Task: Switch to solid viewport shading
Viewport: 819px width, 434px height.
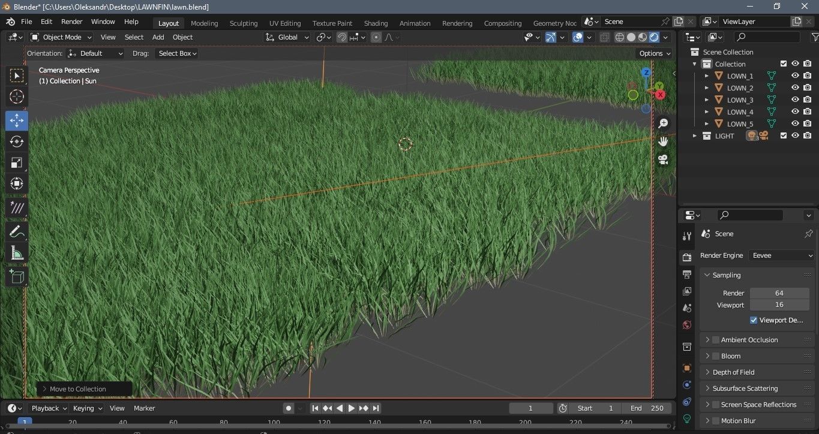Action: (x=631, y=37)
